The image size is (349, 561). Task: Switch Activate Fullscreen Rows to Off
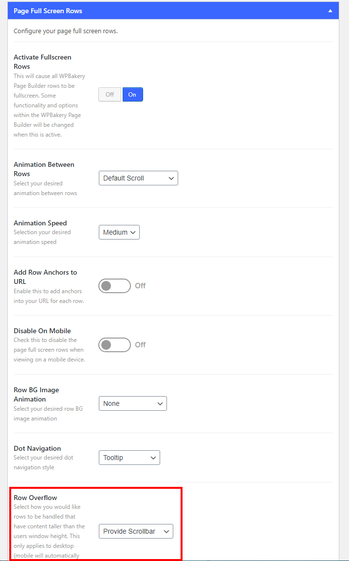[x=110, y=95]
